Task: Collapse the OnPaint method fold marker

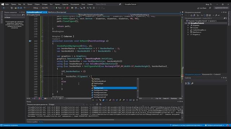Action: (x=42, y=41)
